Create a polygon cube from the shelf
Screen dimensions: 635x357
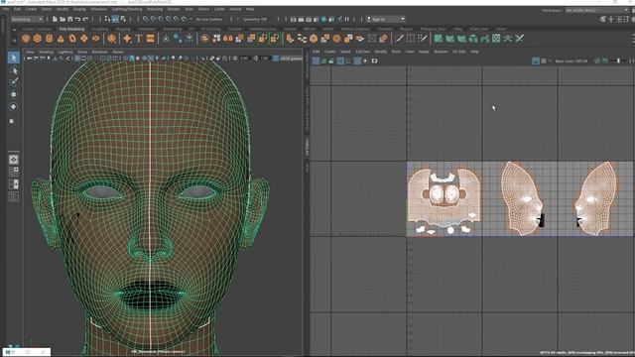pyautogui.click(x=38, y=39)
